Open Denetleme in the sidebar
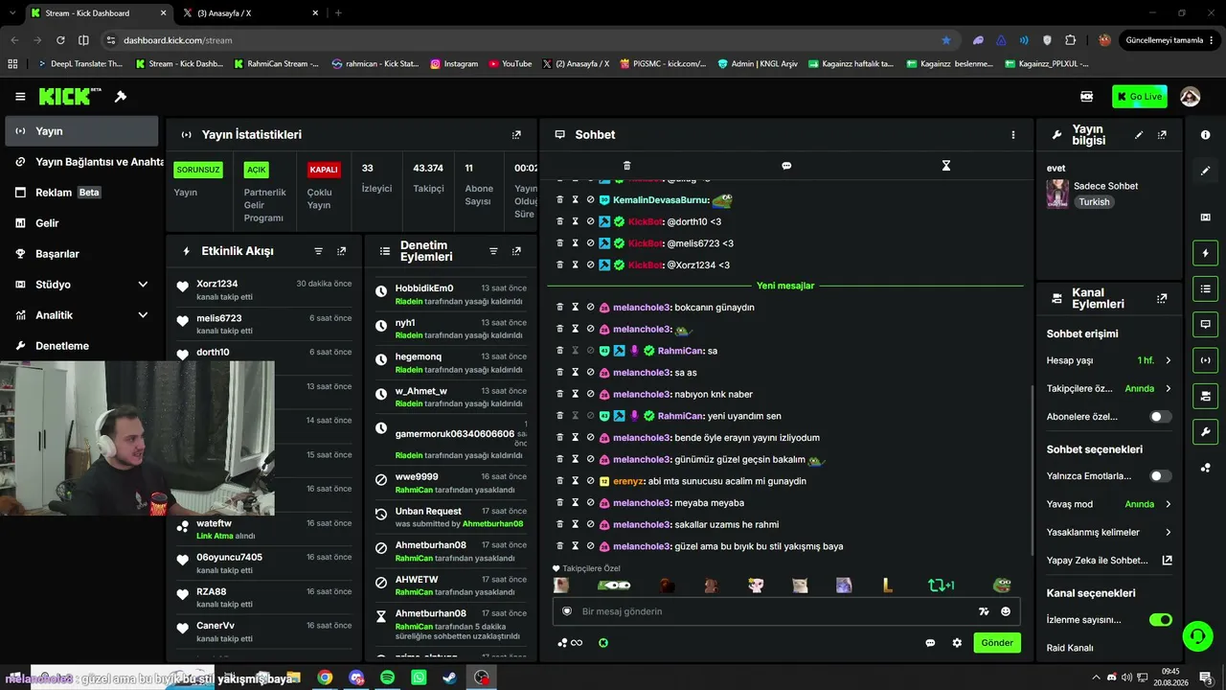 click(x=80, y=346)
